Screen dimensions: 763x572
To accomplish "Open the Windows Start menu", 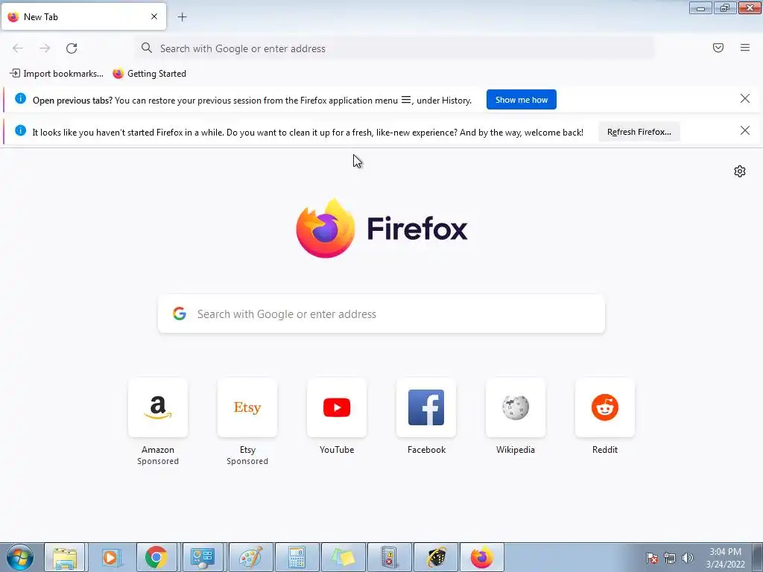I will tap(20, 557).
